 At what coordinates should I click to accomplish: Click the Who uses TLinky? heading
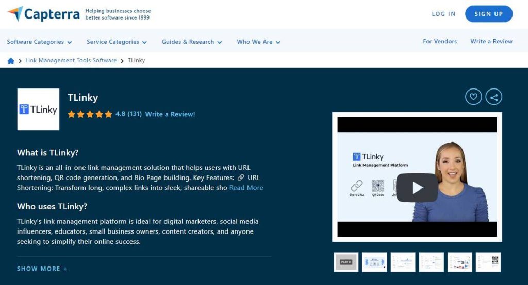52,206
